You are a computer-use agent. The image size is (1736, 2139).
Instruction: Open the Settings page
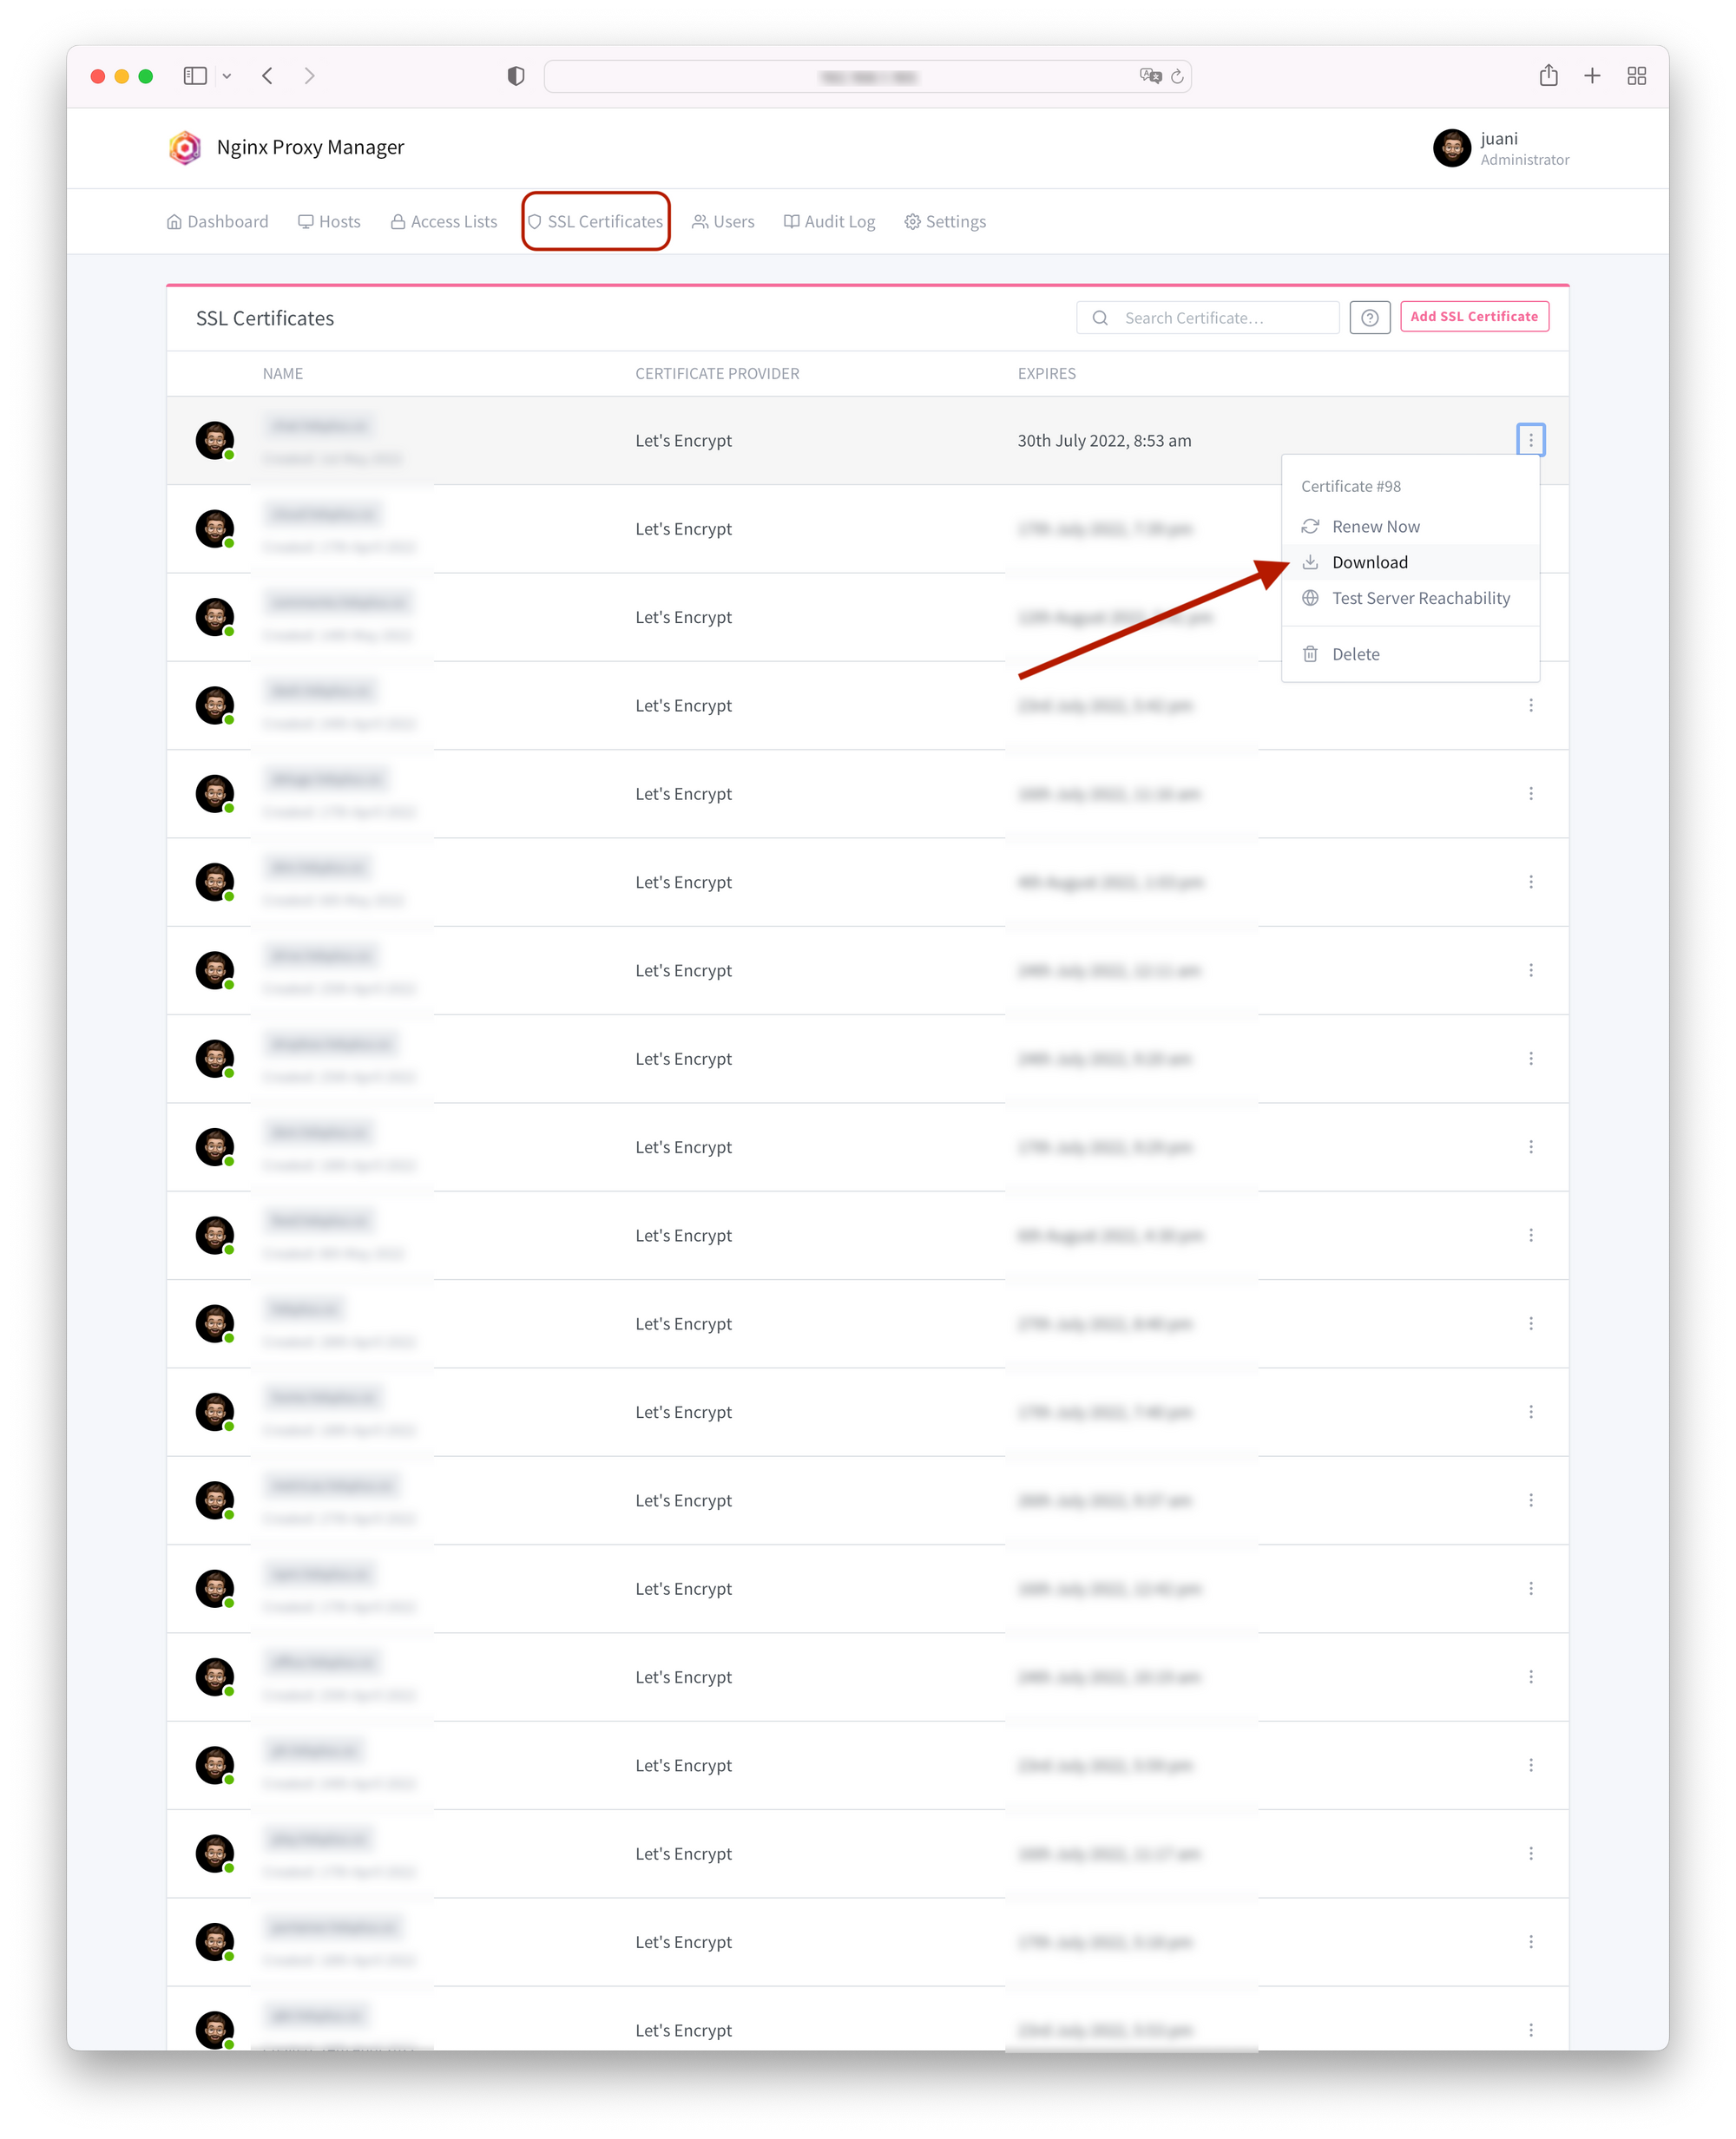tap(948, 220)
